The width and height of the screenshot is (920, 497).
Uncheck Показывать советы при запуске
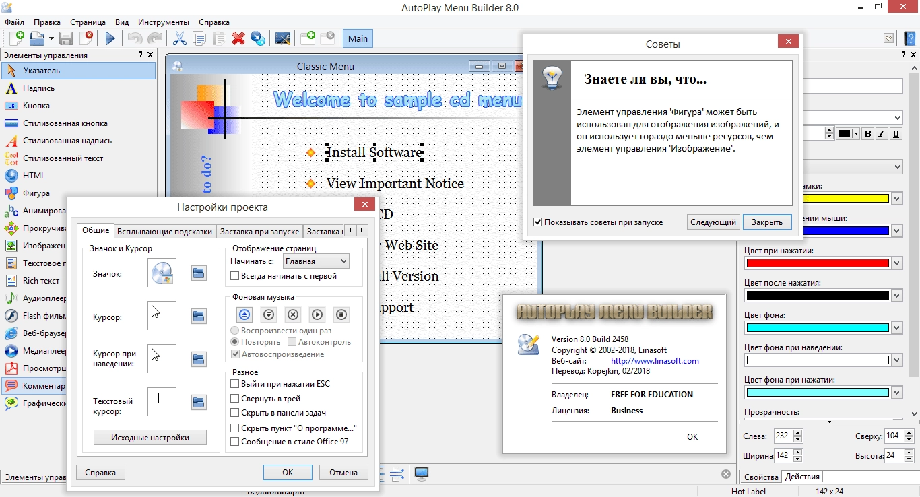pyautogui.click(x=537, y=222)
